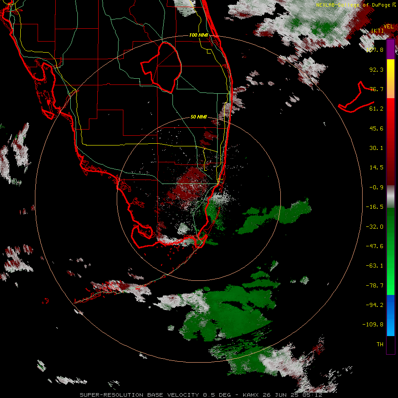Click the Super-Resolution Base Velocity caption

pyautogui.click(x=201, y=395)
